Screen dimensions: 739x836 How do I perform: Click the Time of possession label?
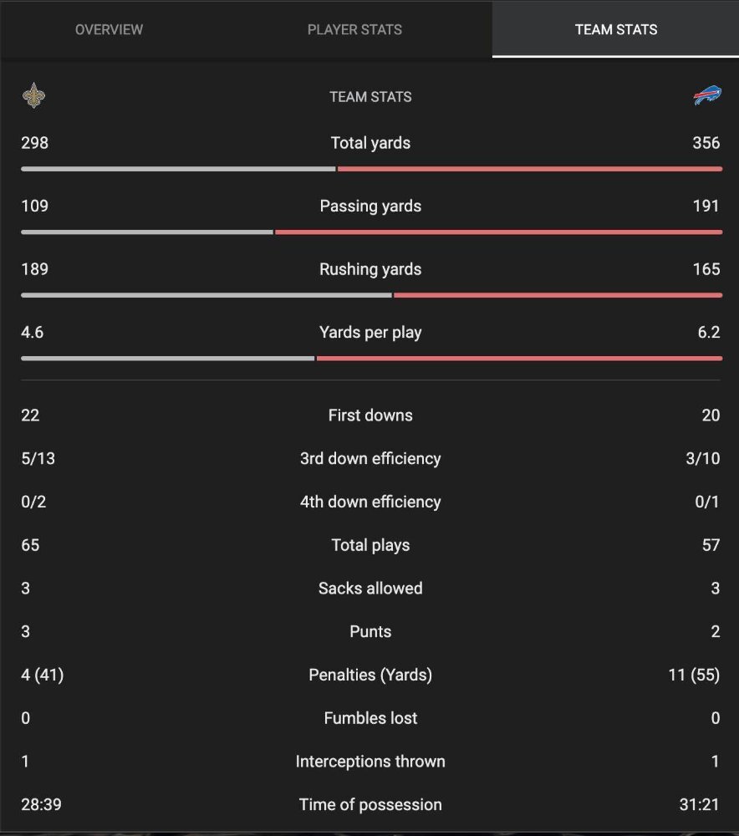point(370,805)
